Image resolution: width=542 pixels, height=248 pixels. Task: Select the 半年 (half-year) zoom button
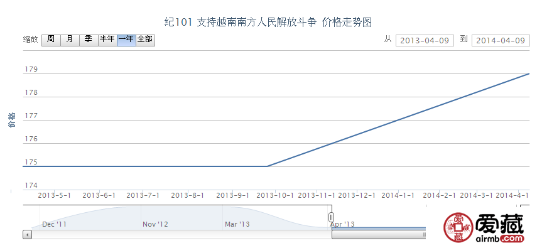(x=107, y=40)
